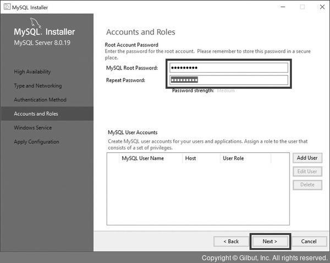Open the Apply Configuration step

pyautogui.click(x=36, y=142)
